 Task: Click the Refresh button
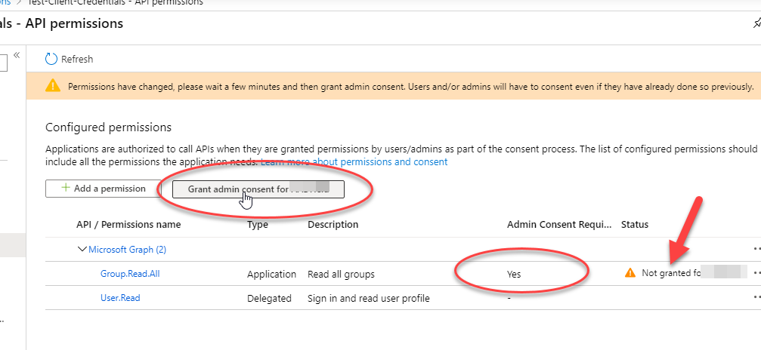69,59
